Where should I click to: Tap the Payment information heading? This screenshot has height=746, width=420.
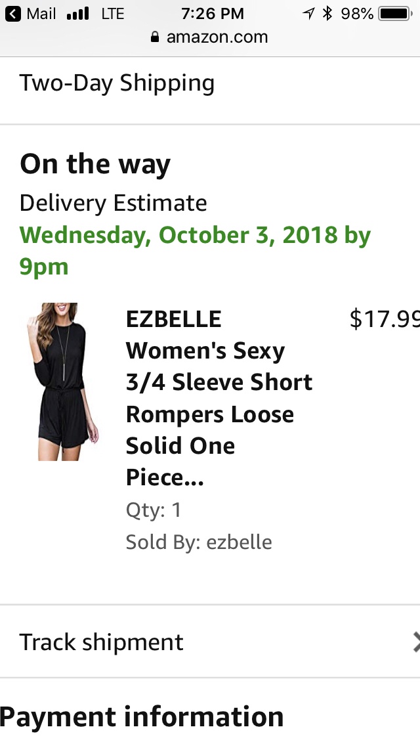tap(142, 716)
